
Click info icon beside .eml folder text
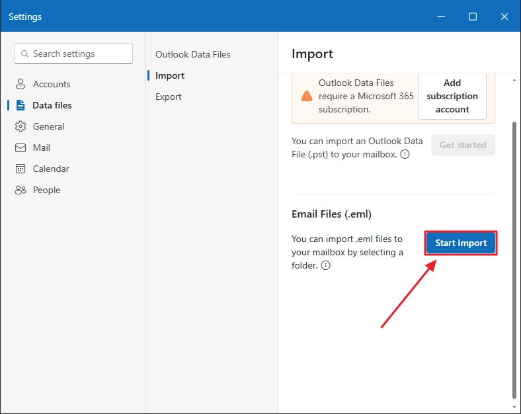[325, 265]
